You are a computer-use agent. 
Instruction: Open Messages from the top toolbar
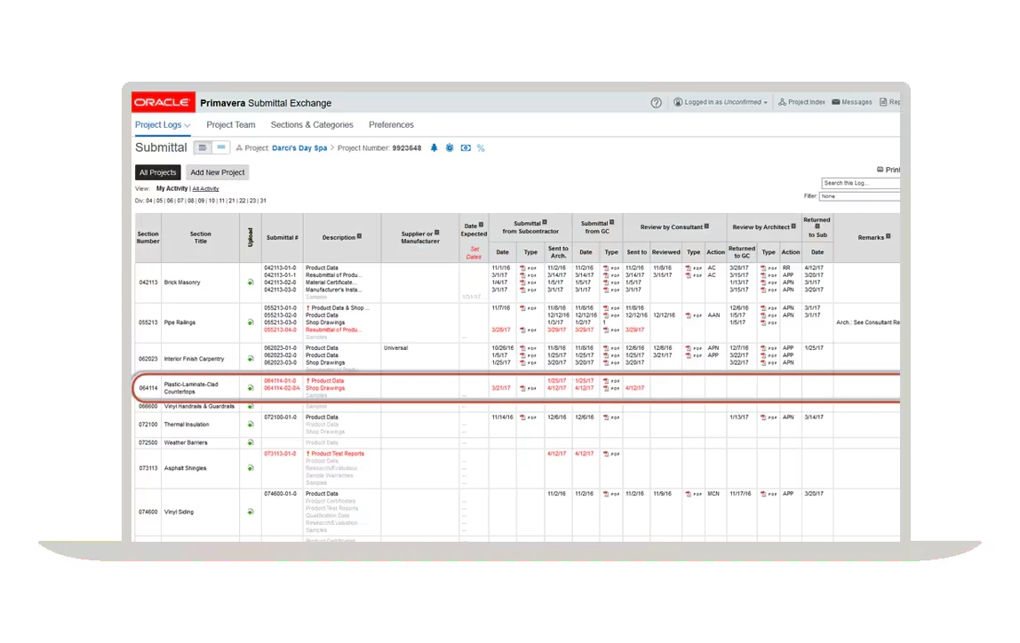click(x=851, y=102)
